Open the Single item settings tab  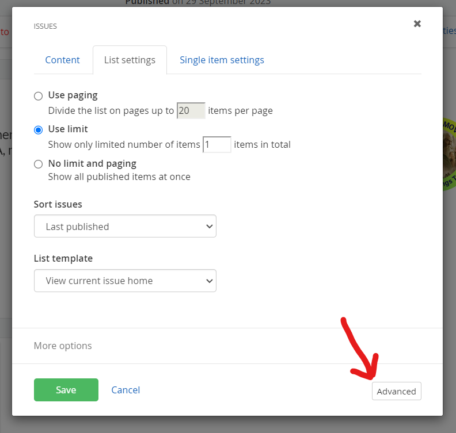[222, 60]
